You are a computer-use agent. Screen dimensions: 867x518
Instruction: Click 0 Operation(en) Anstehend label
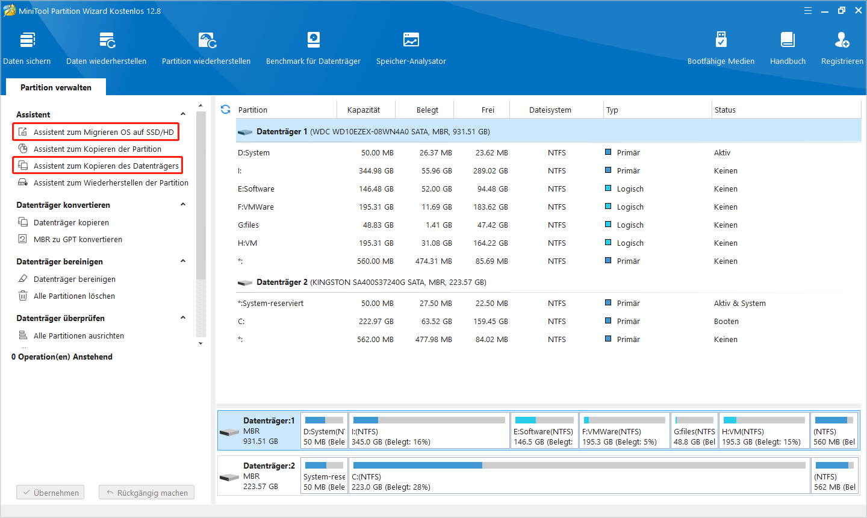point(62,357)
